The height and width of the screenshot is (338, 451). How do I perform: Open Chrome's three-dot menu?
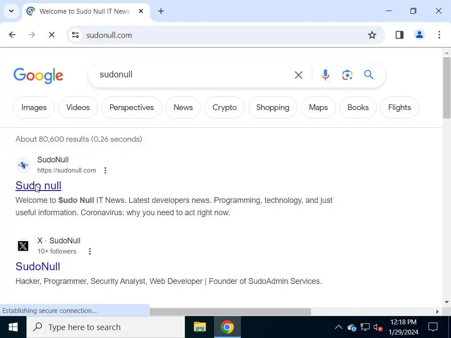tap(439, 35)
